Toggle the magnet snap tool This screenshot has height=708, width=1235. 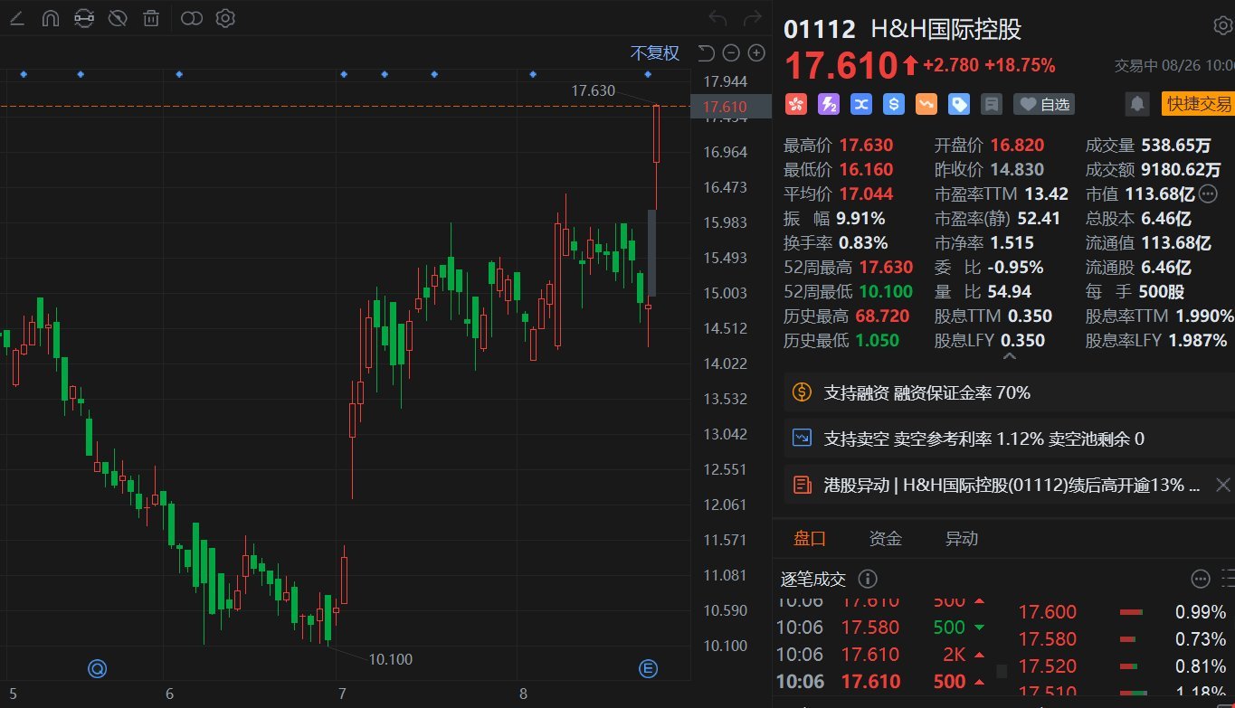click(x=51, y=18)
